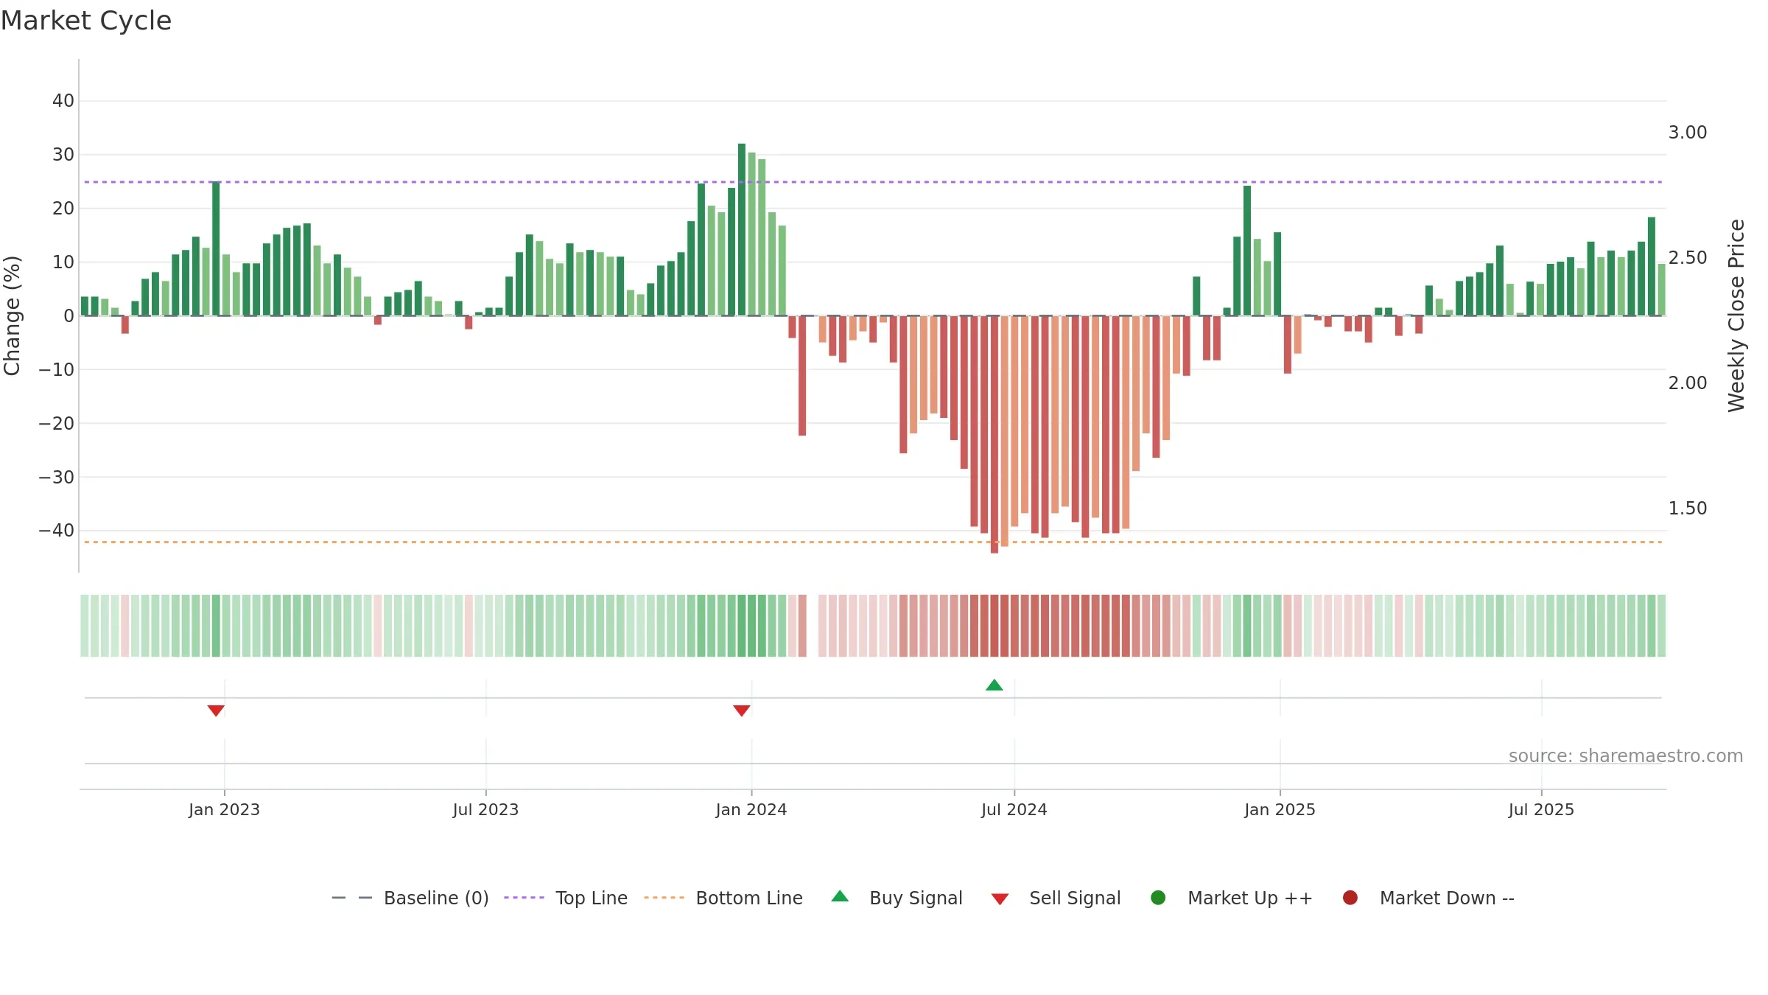
Task: Click the red Sell Signal marker near Jan 2023
Action: (216, 711)
